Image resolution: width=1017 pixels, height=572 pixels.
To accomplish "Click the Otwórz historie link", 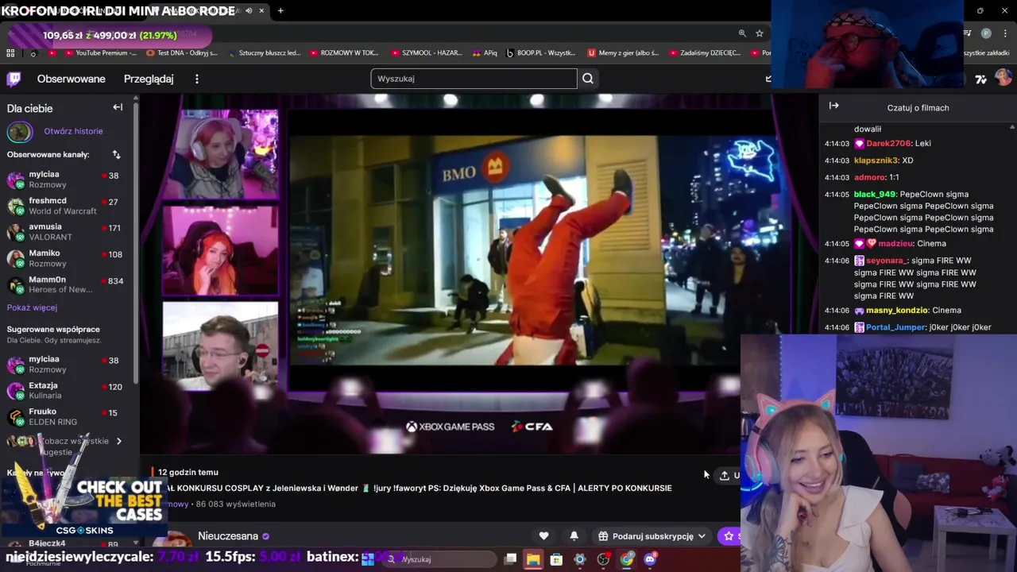I will (x=73, y=131).
